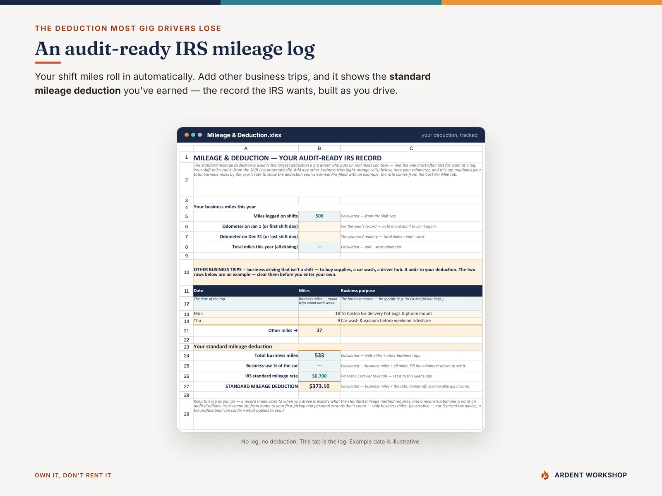Select the 'STANDARD MILEAGE DEDUCTION' label

261,386
